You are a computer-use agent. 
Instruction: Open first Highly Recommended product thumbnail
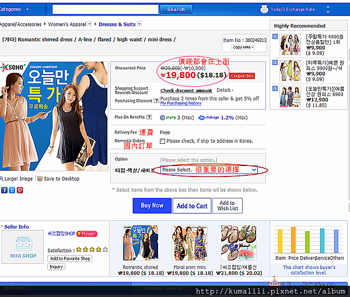click(290, 45)
